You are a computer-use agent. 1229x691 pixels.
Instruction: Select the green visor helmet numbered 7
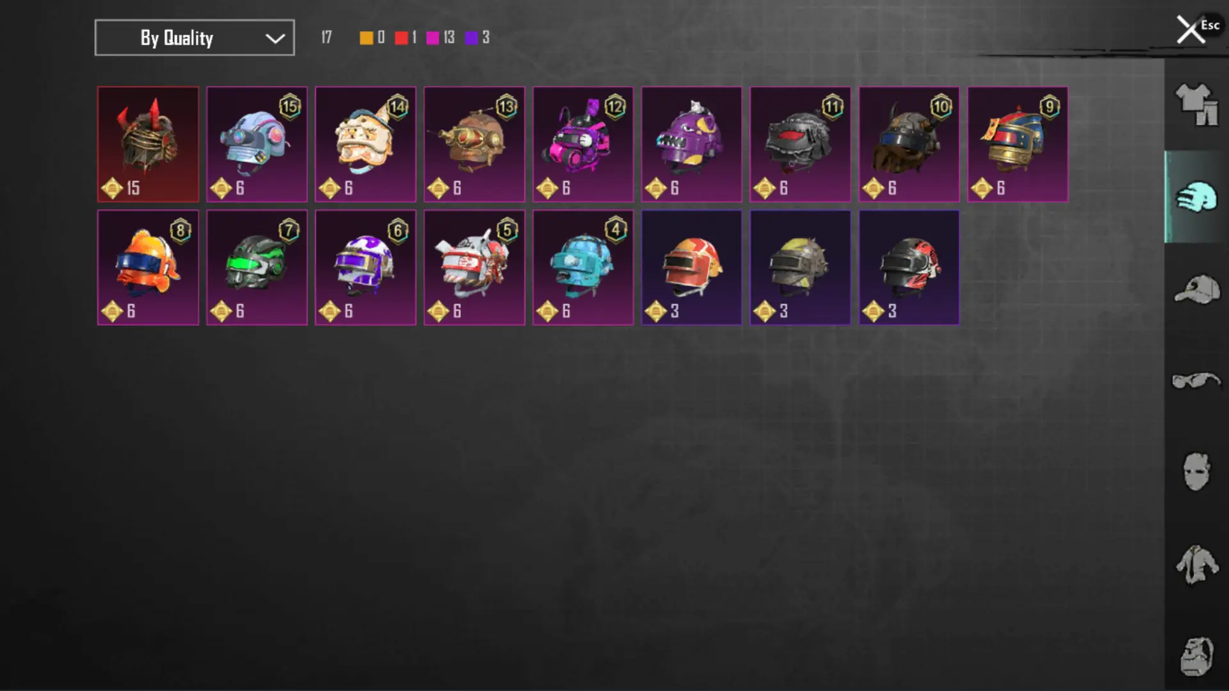(x=257, y=267)
